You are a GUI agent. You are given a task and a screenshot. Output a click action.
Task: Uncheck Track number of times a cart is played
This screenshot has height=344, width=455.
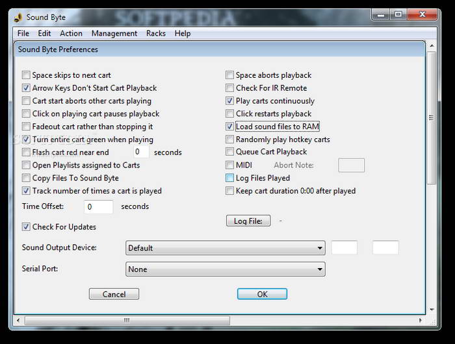26,191
